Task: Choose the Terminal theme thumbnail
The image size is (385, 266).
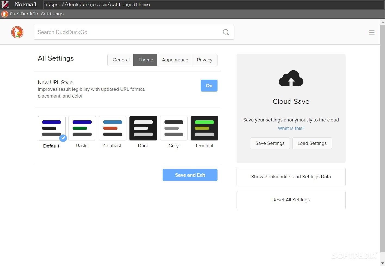Action: pyautogui.click(x=204, y=128)
